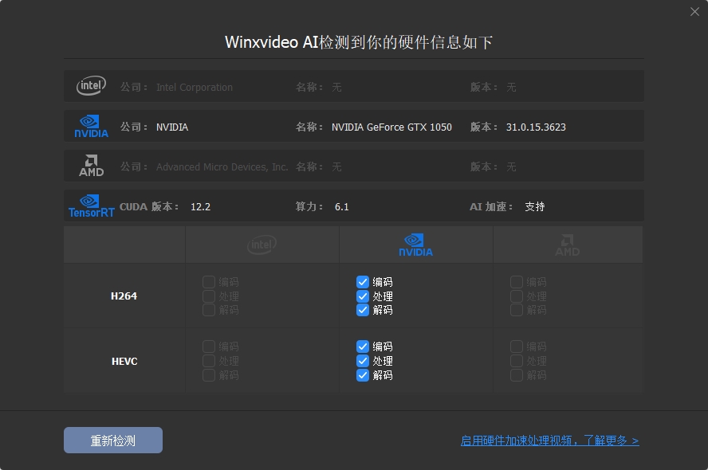Toggle NVIDIA HEVC 编码 checkbox

point(363,347)
